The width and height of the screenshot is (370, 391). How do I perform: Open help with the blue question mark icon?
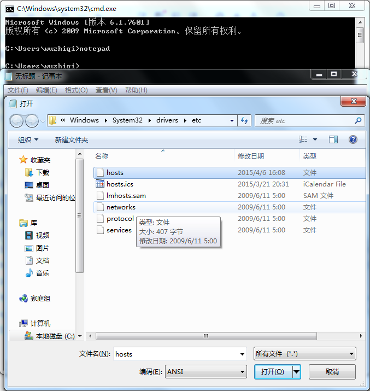coord(353,139)
